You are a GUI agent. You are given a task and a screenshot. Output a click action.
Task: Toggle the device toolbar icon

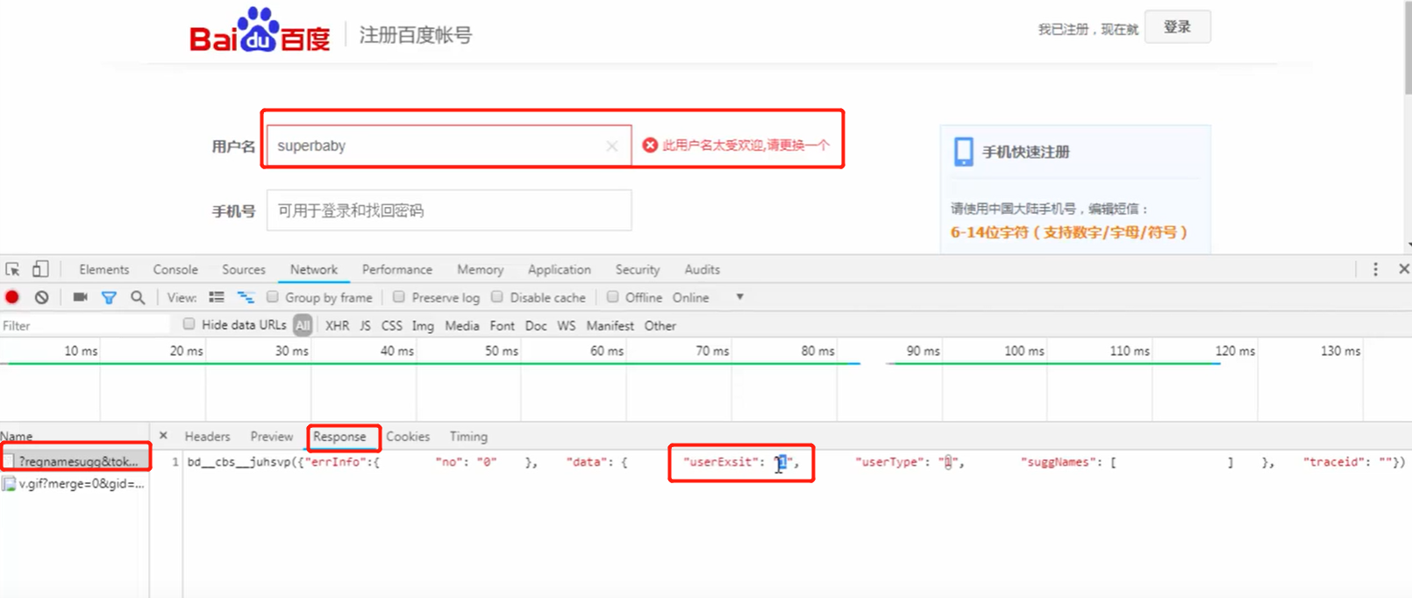tap(40, 269)
